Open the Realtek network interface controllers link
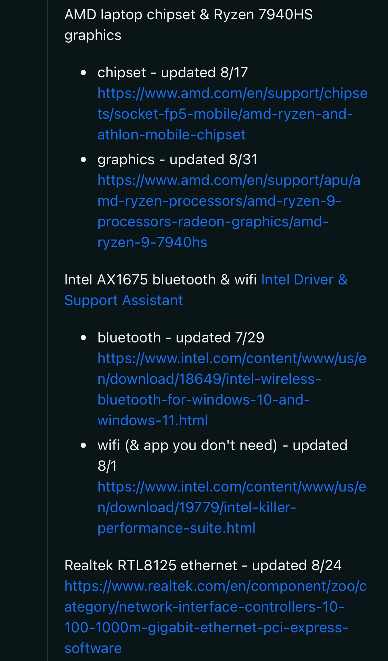The height and width of the screenshot is (661, 388). [x=216, y=617]
